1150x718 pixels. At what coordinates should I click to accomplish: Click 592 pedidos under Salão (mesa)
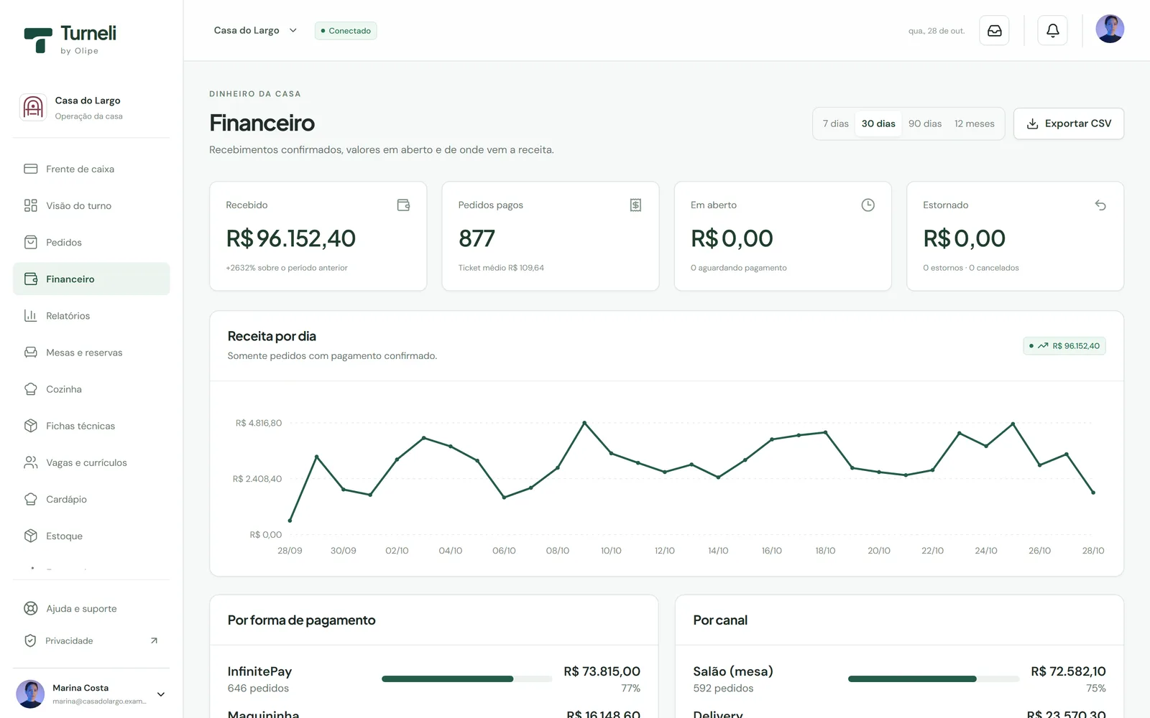pos(723,688)
